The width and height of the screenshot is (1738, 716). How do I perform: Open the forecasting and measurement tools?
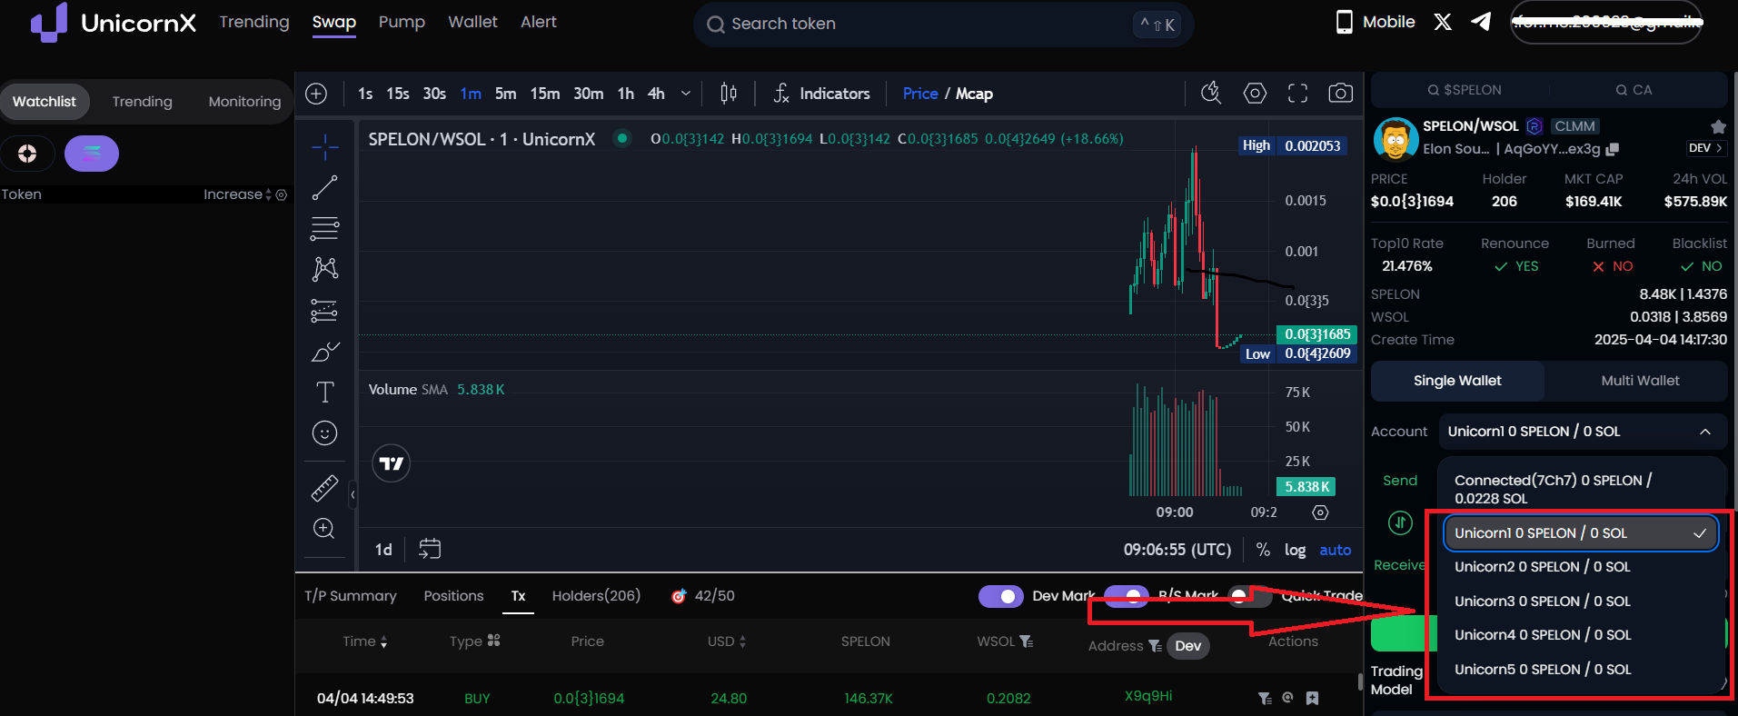coord(324,311)
